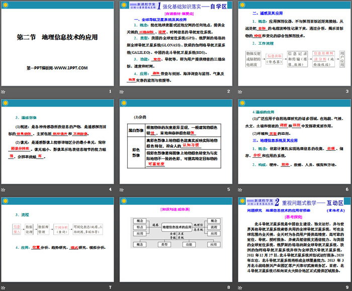Click the animation star icon under slide 1
Viewport: 352px width, 291px height.
(x=4, y=91)
